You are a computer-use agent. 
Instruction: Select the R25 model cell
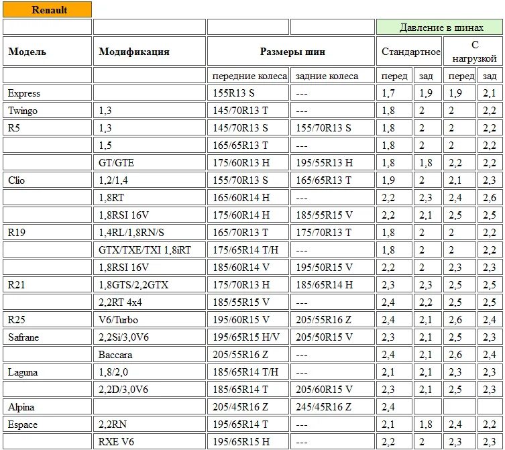48,319
